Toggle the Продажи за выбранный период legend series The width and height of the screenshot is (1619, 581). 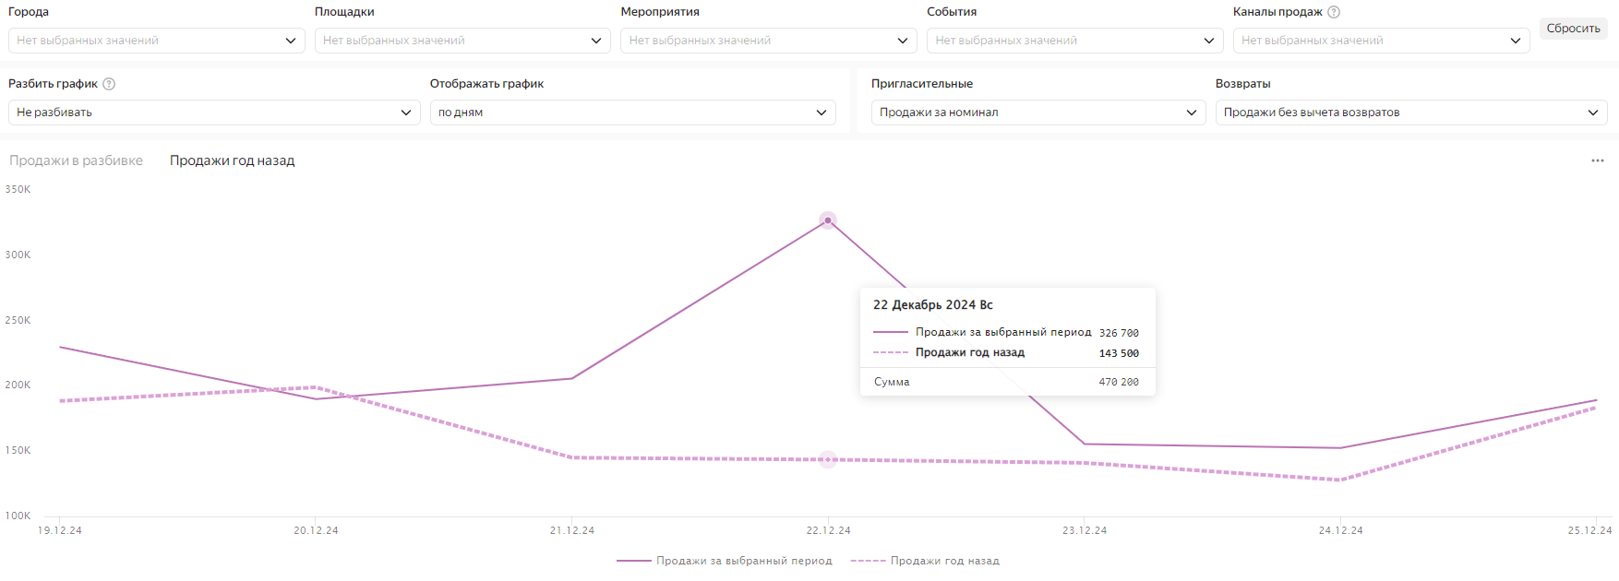pos(725,561)
